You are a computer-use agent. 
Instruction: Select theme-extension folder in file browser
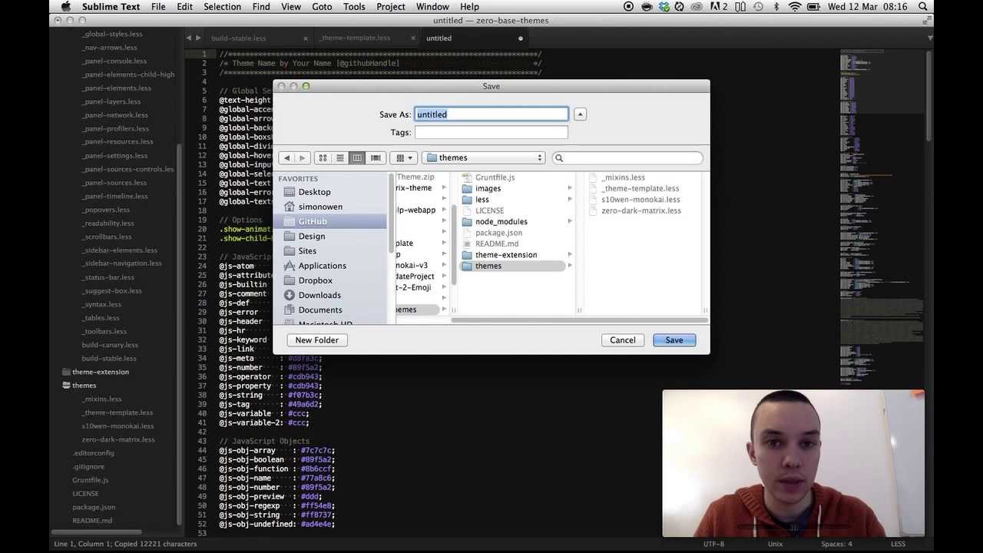(x=506, y=255)
